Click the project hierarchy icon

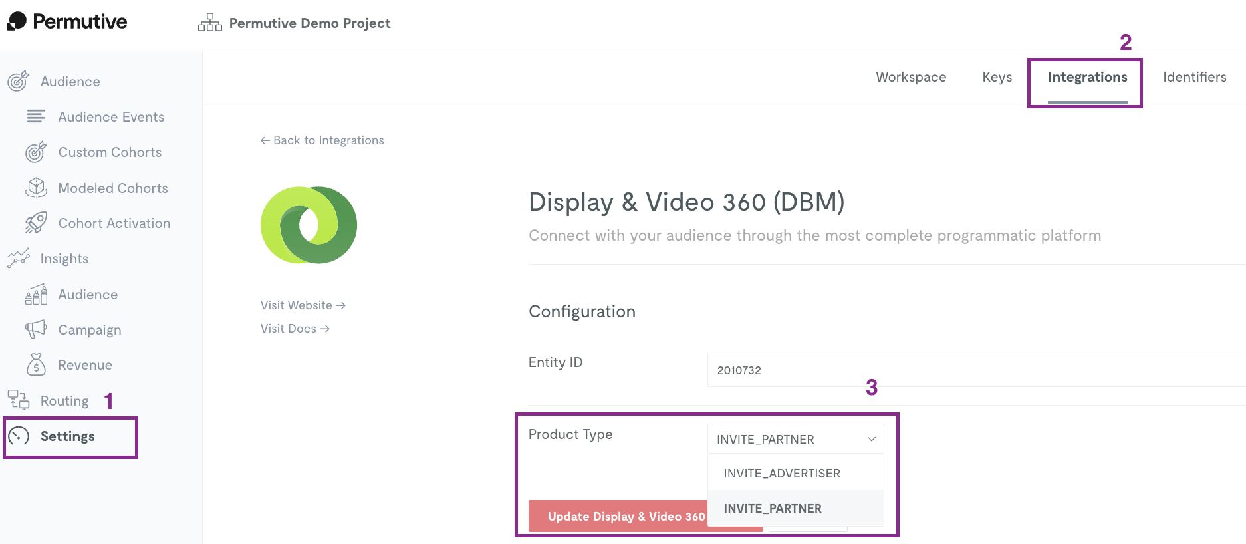[210, 23]
